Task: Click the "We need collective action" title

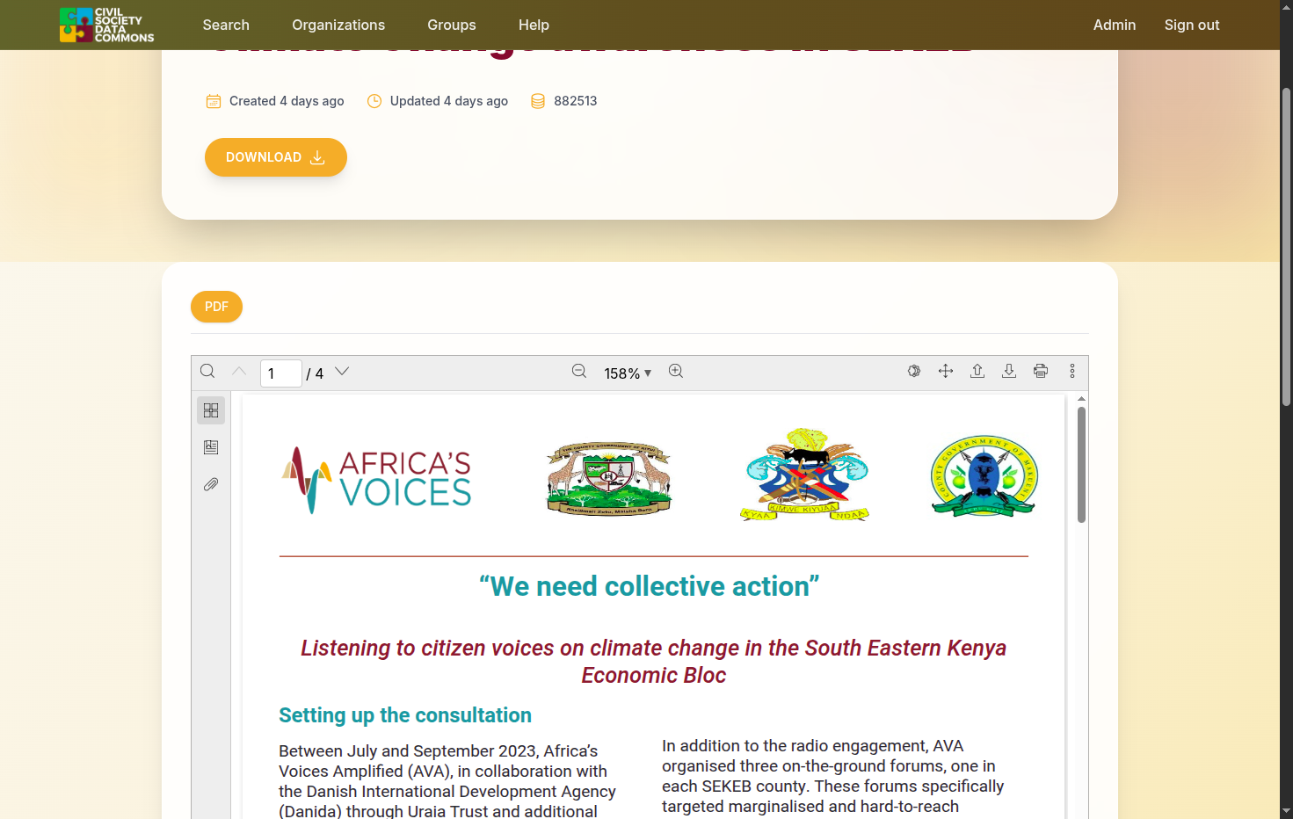Action: pyautogui.click(x=650, y=586)
